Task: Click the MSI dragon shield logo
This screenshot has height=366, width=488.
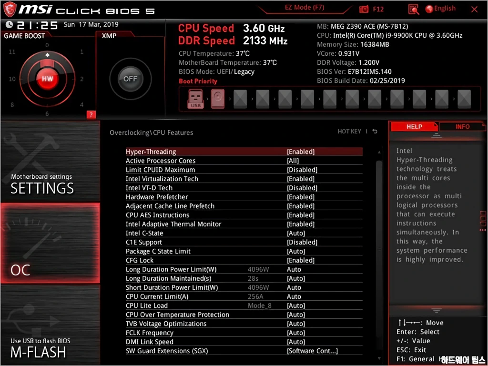Action: (x=10, y=10)
